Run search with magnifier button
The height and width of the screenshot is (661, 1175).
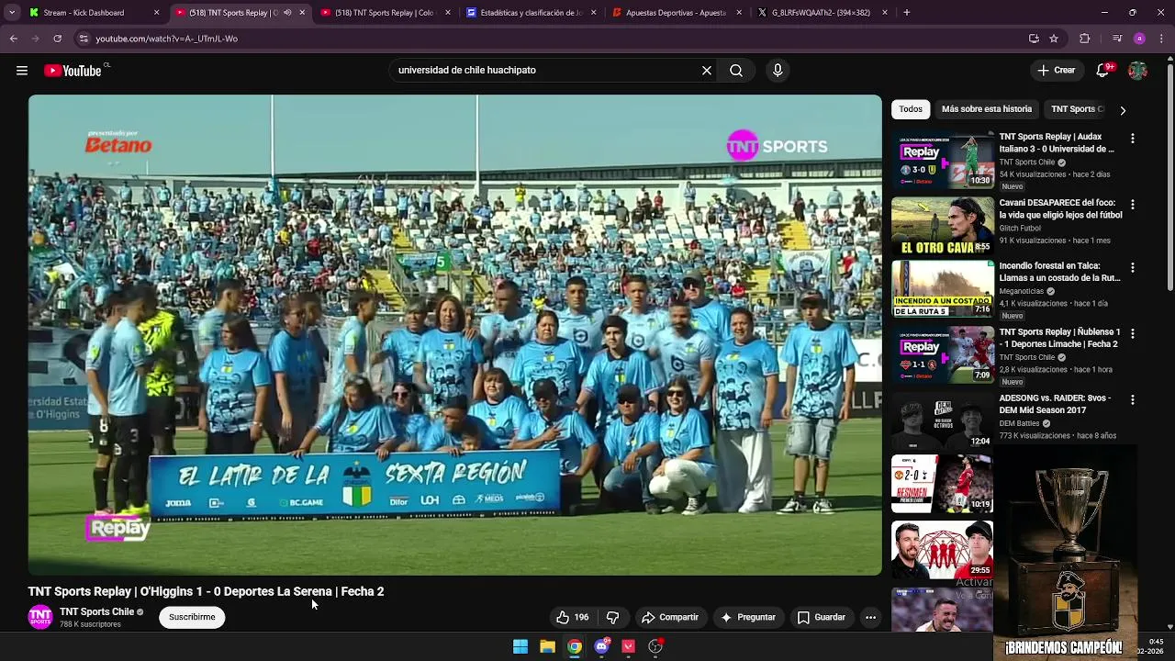pos(736,71)
